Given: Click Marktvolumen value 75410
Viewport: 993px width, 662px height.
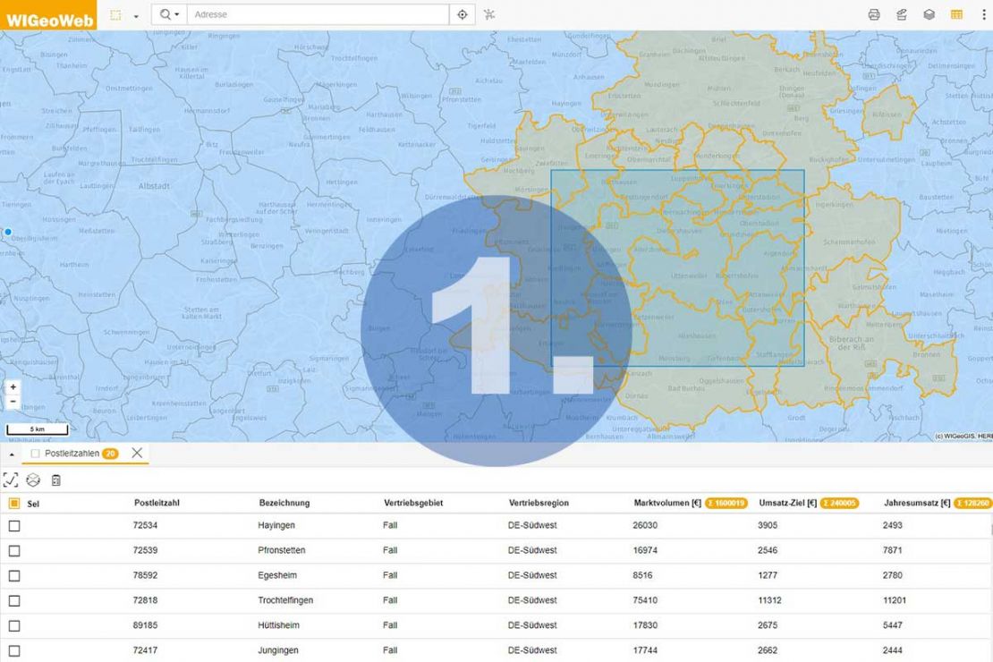Looking at the screenshot, I should coord(645,600).
